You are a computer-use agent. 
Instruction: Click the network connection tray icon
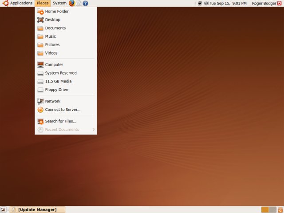pos(200,3)
